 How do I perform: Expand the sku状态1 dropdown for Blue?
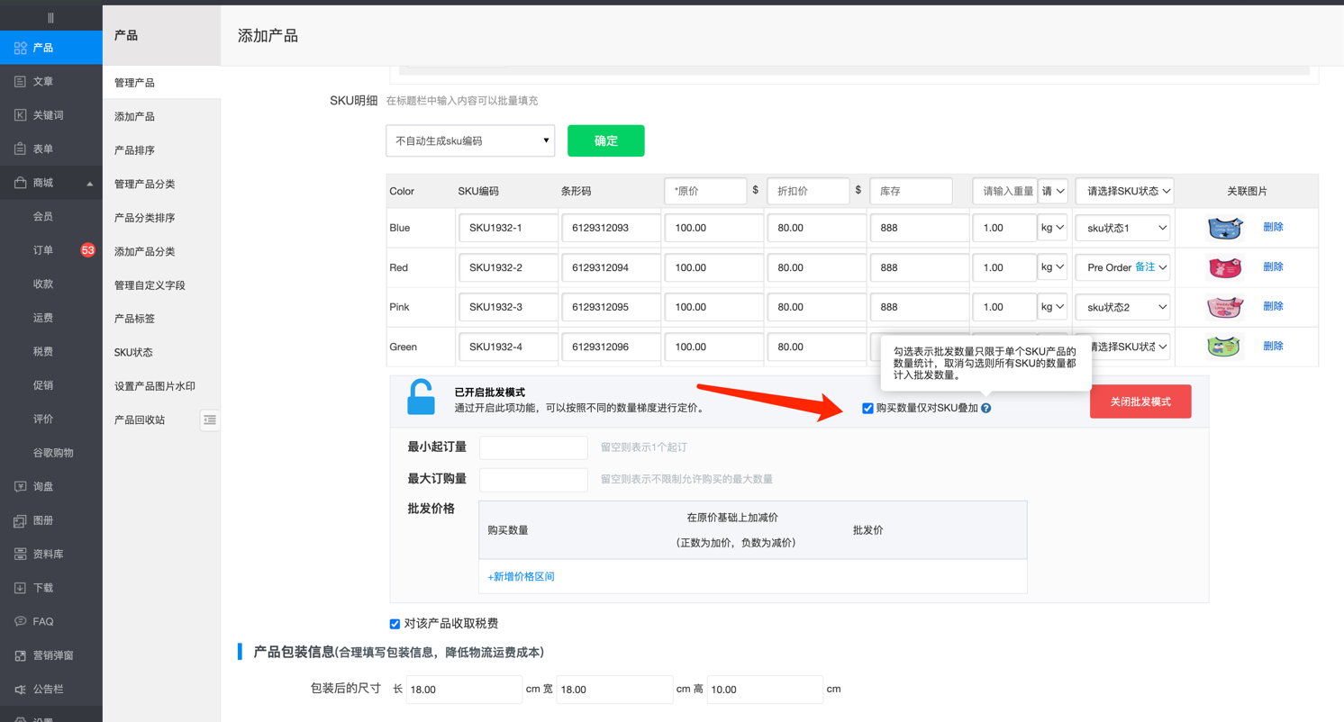coord(1123,229)
